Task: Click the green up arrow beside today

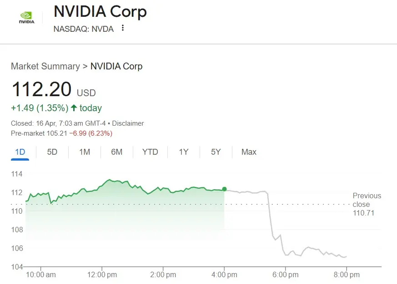Action: (74, 108)
